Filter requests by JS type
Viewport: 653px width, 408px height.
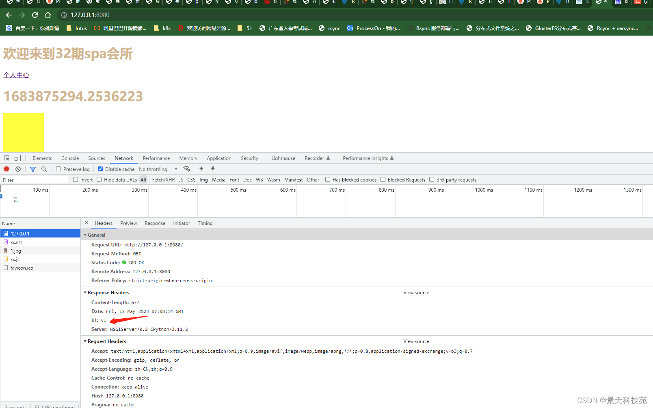tap(181, 179)
